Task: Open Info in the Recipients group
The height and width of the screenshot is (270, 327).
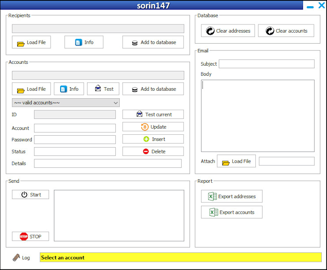Action: 84,42
